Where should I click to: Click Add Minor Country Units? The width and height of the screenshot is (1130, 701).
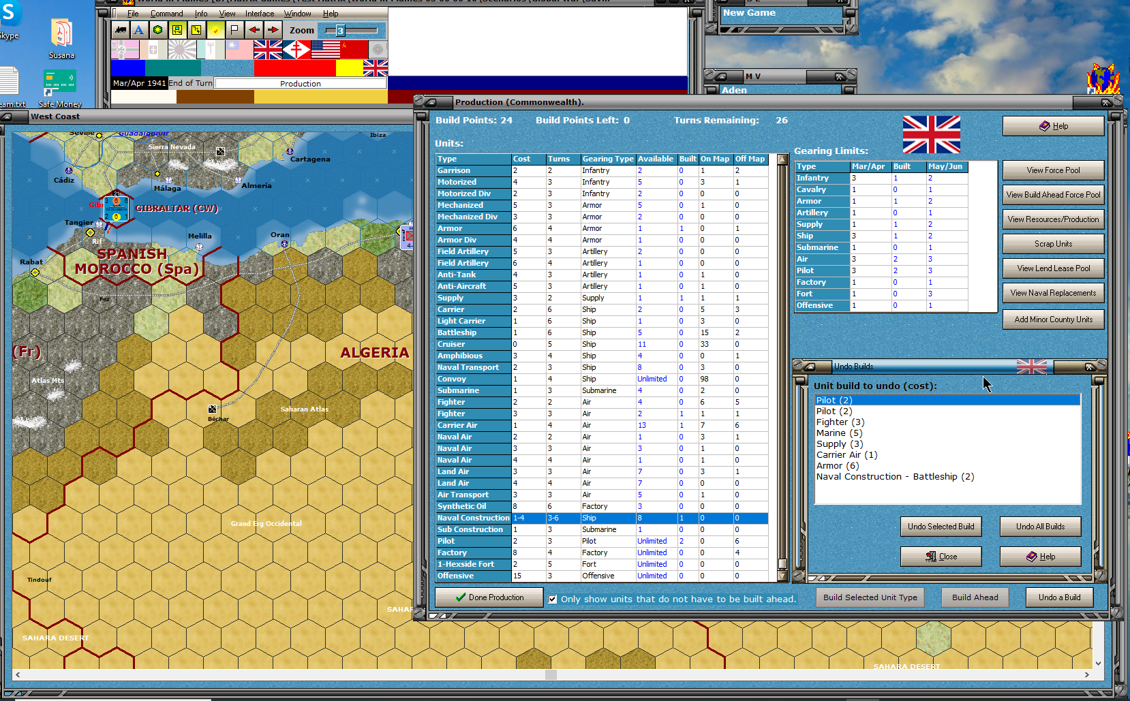[1054, 320]
